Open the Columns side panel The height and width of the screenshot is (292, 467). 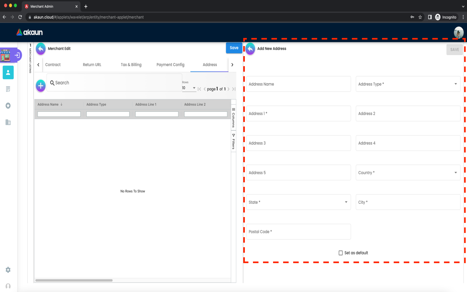233,118
